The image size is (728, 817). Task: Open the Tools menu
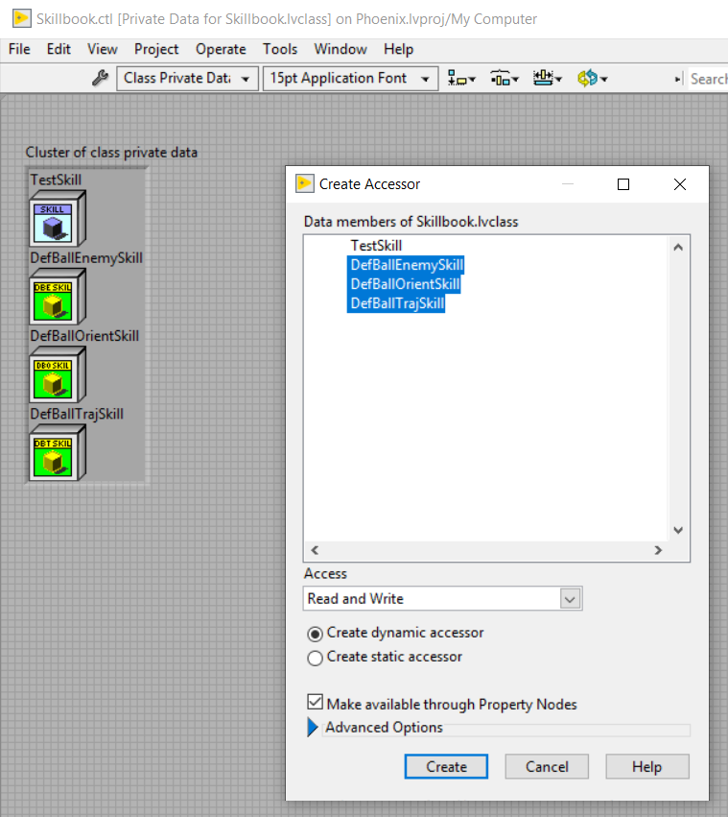280,50
